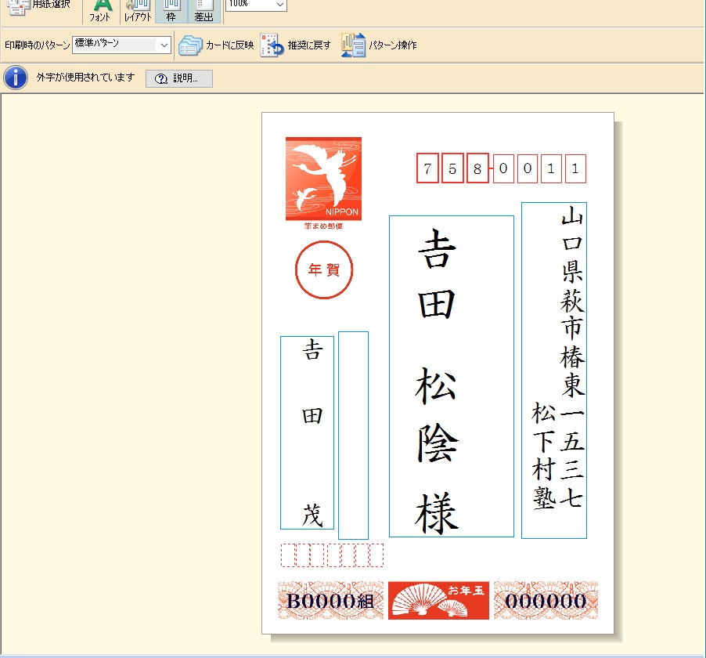Click the blue information icon
Screen dimensions: 706x658
point(16,78)
